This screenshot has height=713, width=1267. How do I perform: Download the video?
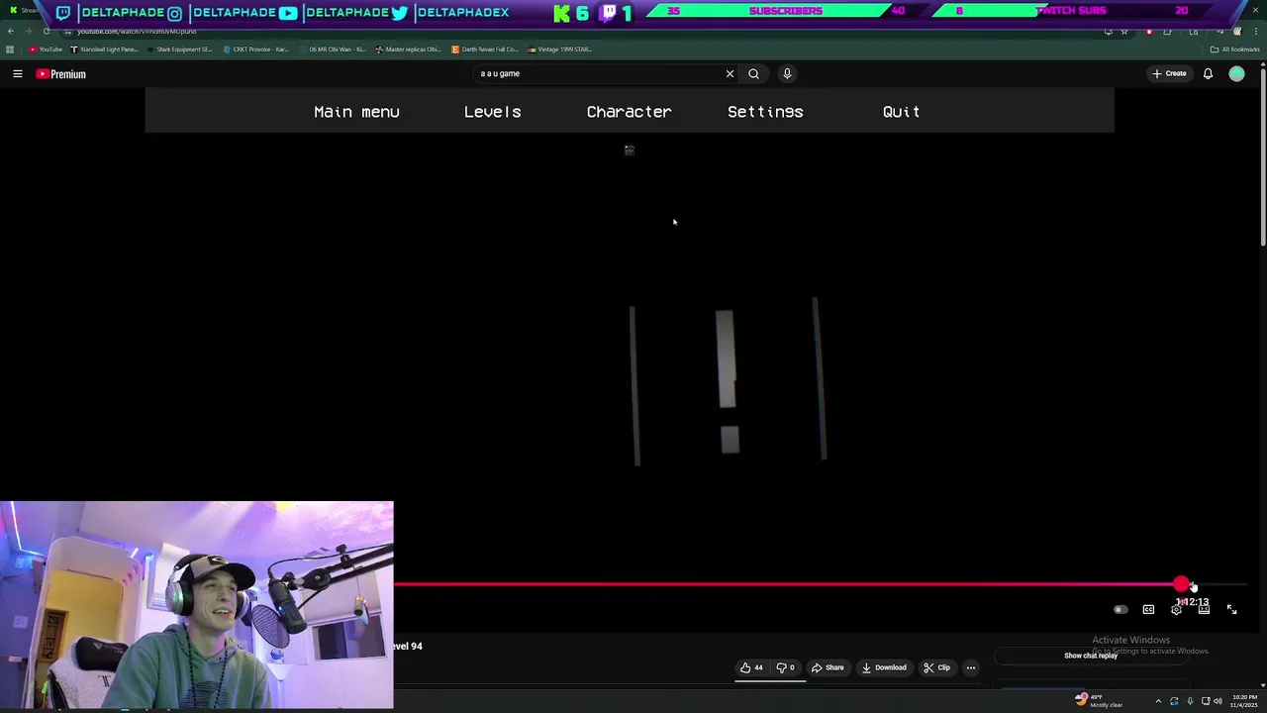884,667
